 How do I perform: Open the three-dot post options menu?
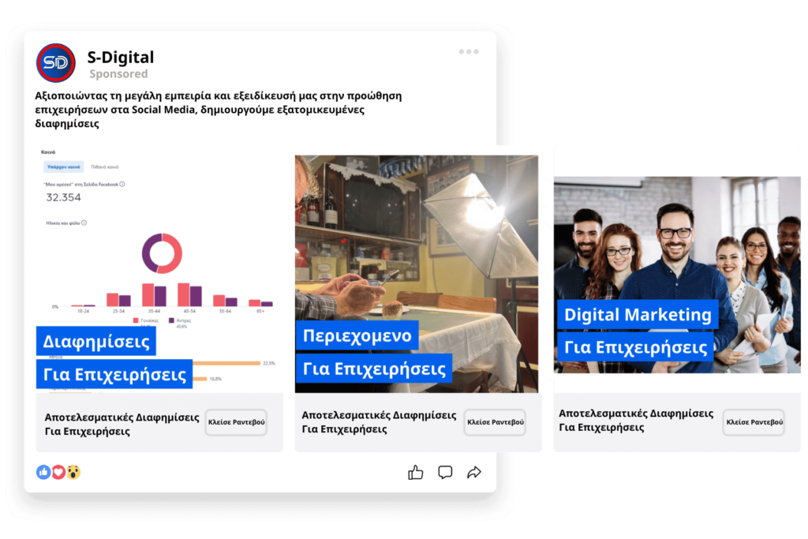pyautogui.click(x=469, y=52)
